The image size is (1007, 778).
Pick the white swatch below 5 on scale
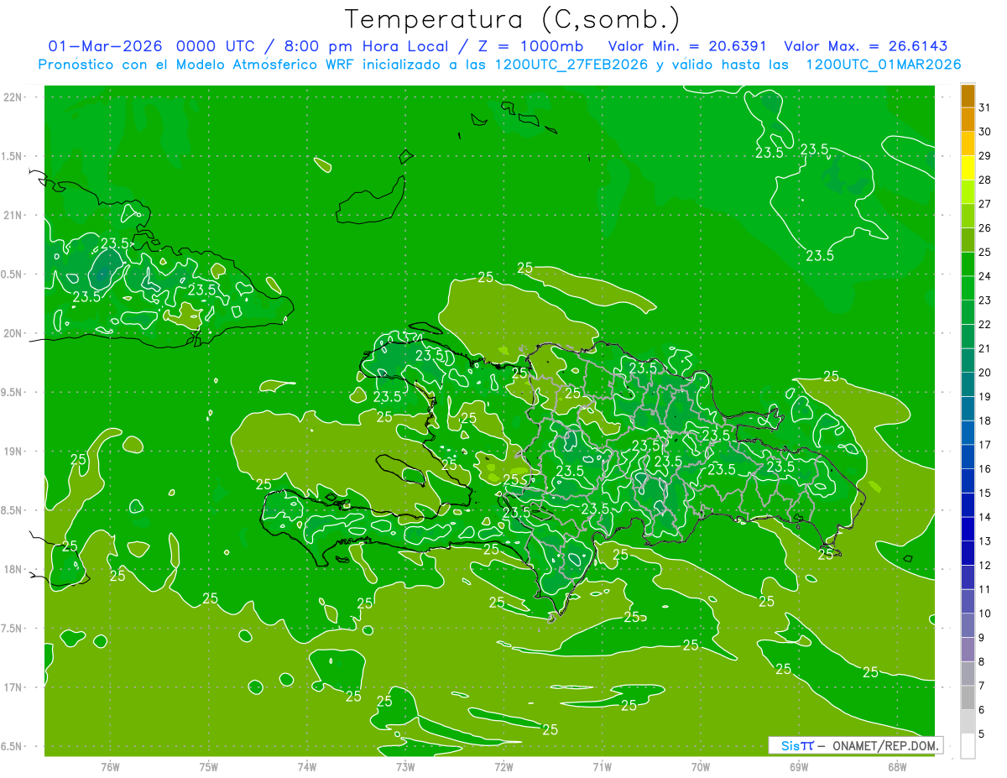(x=968, y=746)
